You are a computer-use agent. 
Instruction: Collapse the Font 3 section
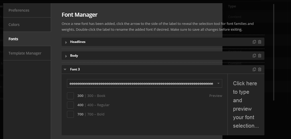(65, 69)
